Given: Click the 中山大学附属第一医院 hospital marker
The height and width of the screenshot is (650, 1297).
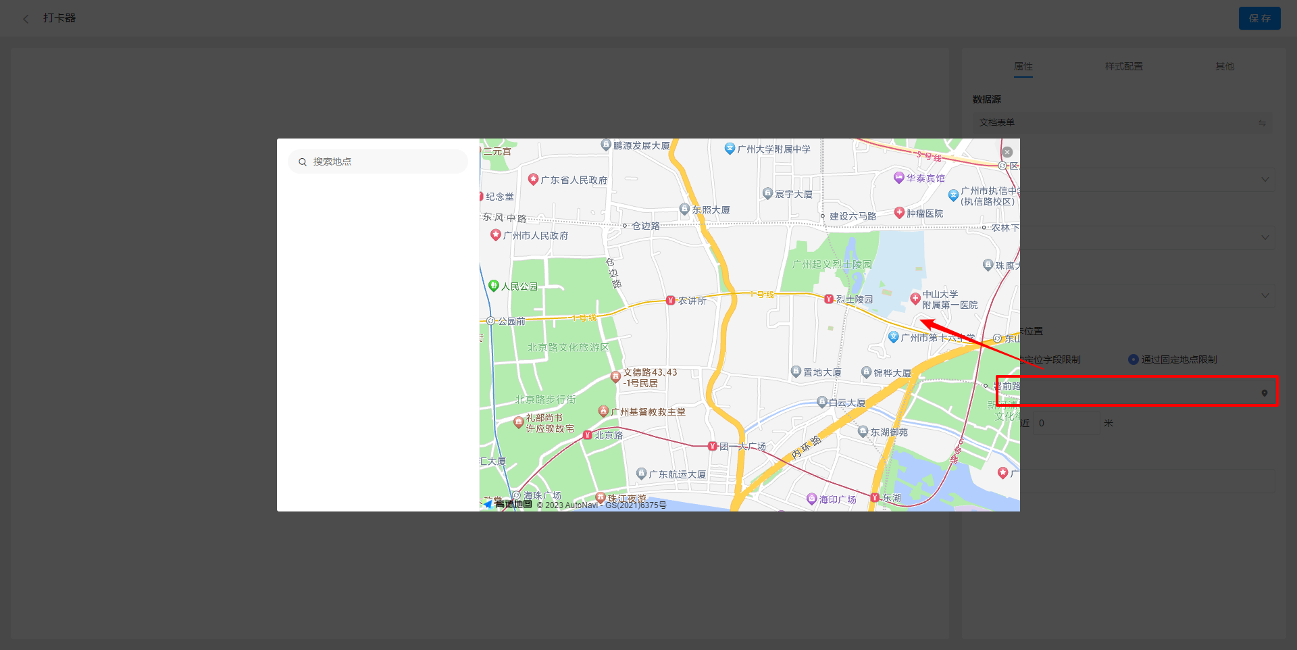Looking at the screenshot, I should (x=917, y=299).
